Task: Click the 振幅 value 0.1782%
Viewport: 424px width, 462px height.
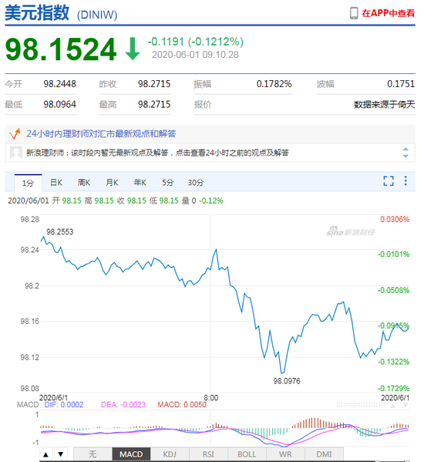Action: pyautogui.click(x=274, y=84)
